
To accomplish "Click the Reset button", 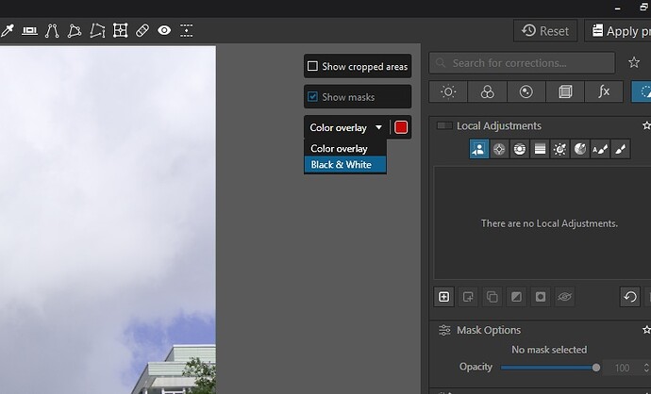I will tap(545, 31).
